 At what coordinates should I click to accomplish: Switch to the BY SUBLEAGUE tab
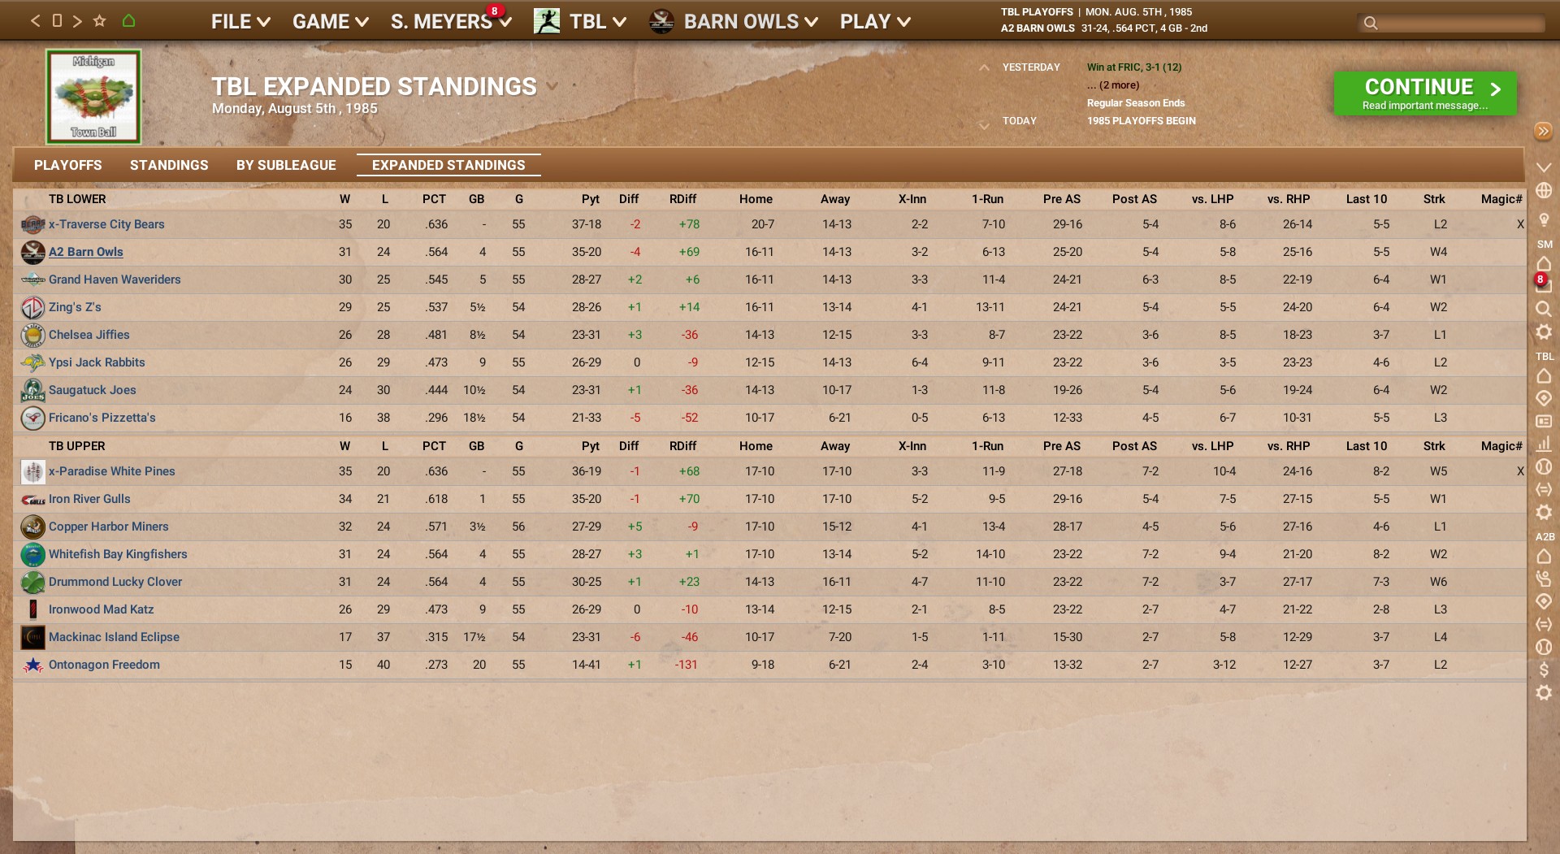pos(286,165)
